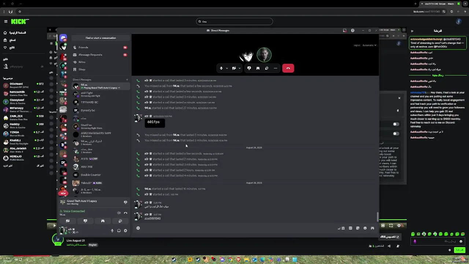The image size is (469, 264).
Task: Click Kick search field
Action: click(x=234, y=21)
